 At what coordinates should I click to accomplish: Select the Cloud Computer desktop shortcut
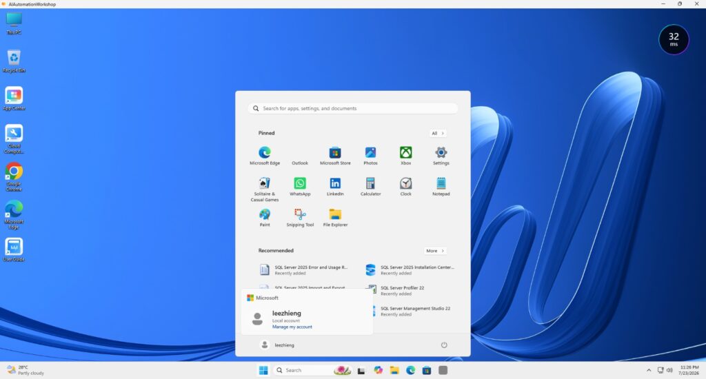[x=14, y=139]
